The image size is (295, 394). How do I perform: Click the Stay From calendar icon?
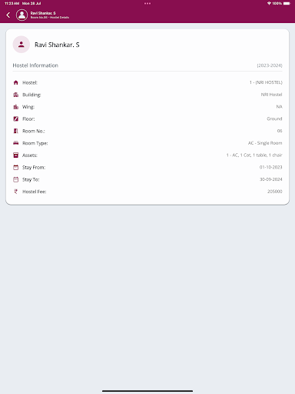pyautogui.click(x=16, y=168)
